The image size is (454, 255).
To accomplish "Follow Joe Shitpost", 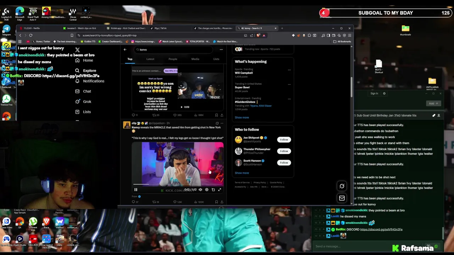I will pyautogui.click(x=284, y=140).
